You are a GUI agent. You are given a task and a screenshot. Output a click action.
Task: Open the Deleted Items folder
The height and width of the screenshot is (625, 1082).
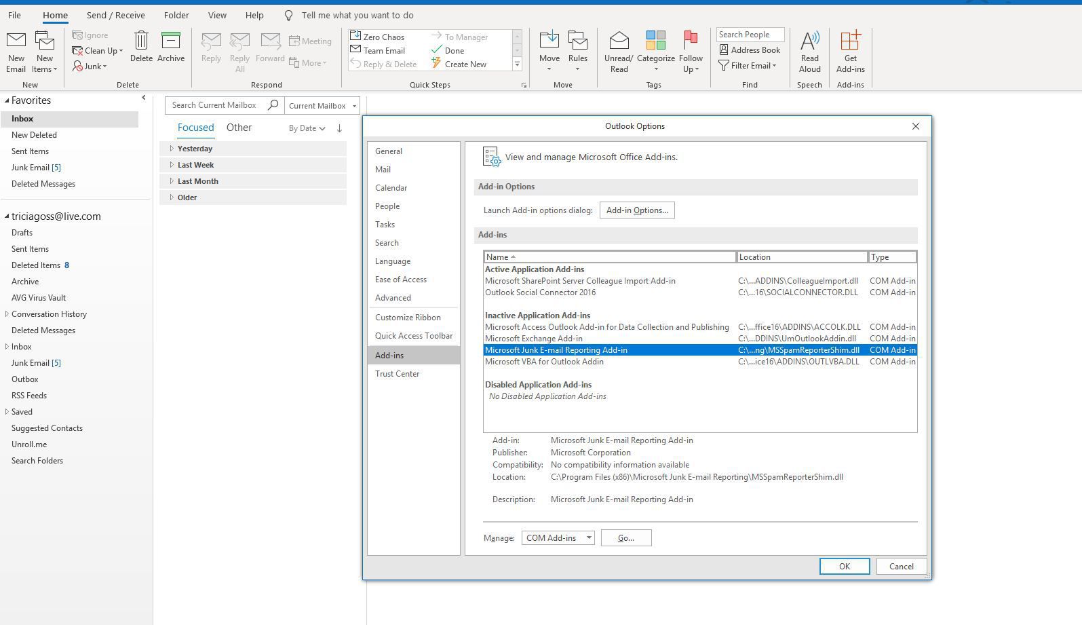click(x=40, y=265)
